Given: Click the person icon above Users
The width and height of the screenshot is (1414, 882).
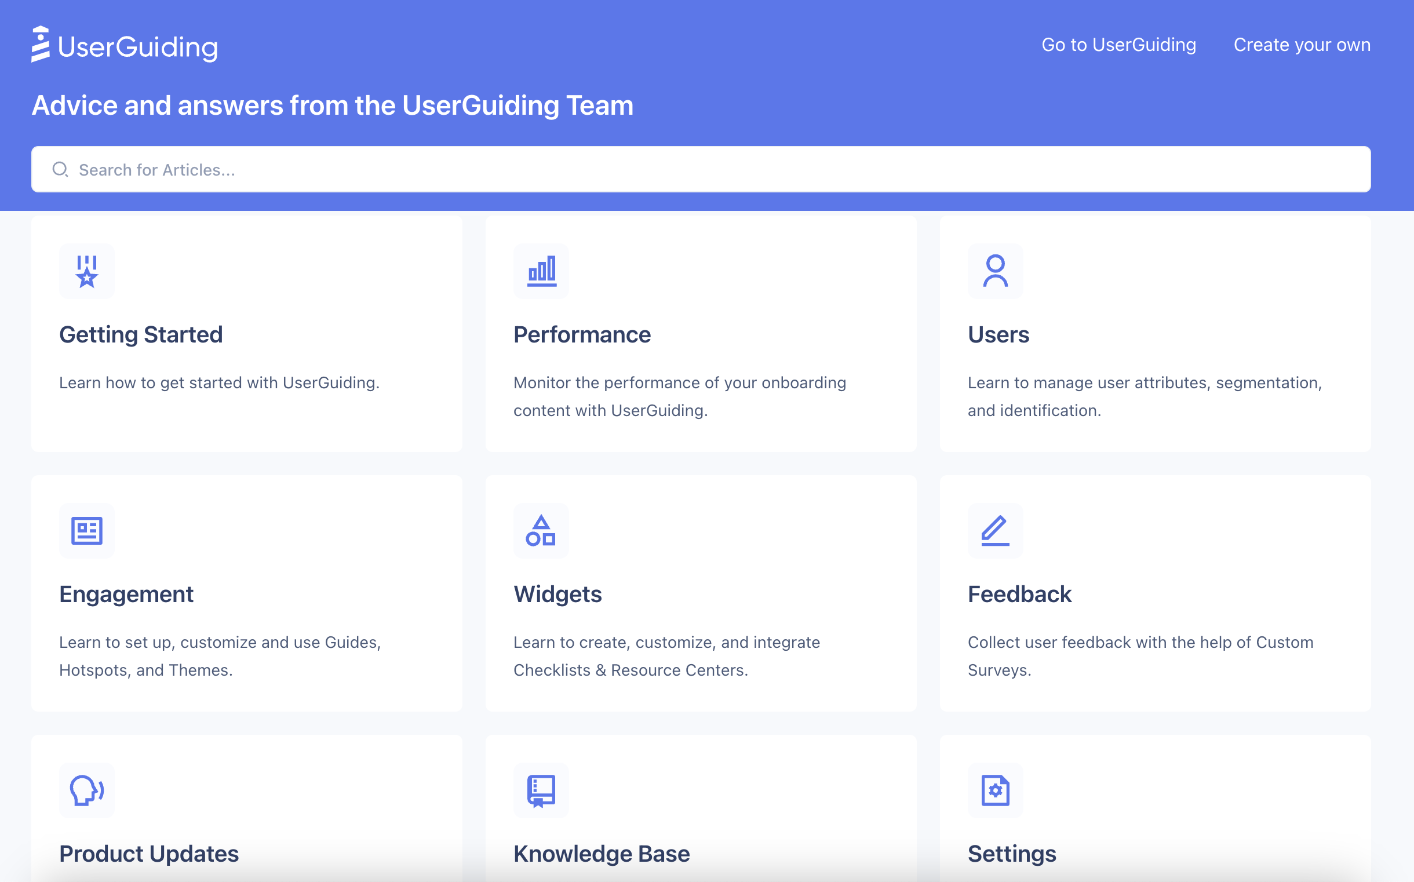Looking at the screenshot, I should [995, 271].
